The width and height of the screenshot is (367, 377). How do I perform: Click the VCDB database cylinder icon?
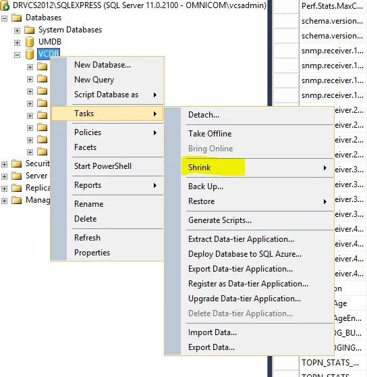pyautogui.click(x=30, y=54)
